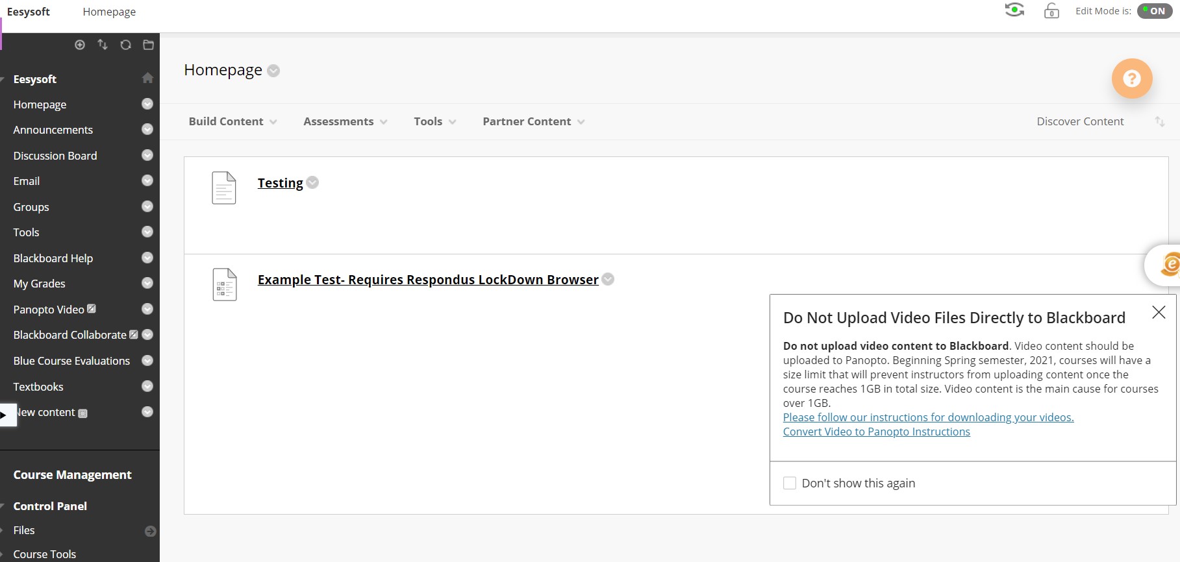
Task: Open options chevron for Email menu item
Action: [x=147, y=180]
